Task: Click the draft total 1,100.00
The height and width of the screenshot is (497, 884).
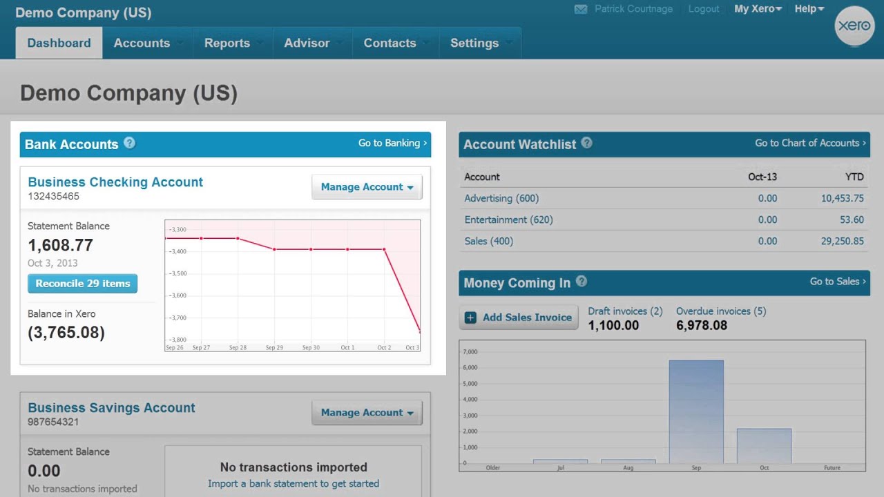Action: 613,325
